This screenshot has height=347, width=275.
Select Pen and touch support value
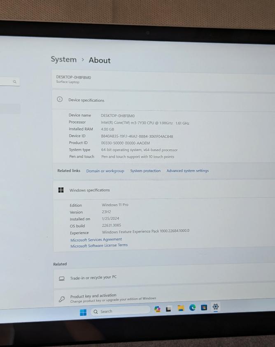pos(137,157)
